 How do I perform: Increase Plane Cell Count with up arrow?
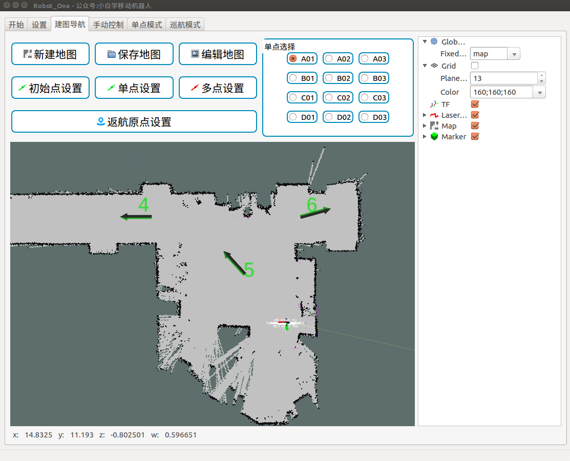542,75
